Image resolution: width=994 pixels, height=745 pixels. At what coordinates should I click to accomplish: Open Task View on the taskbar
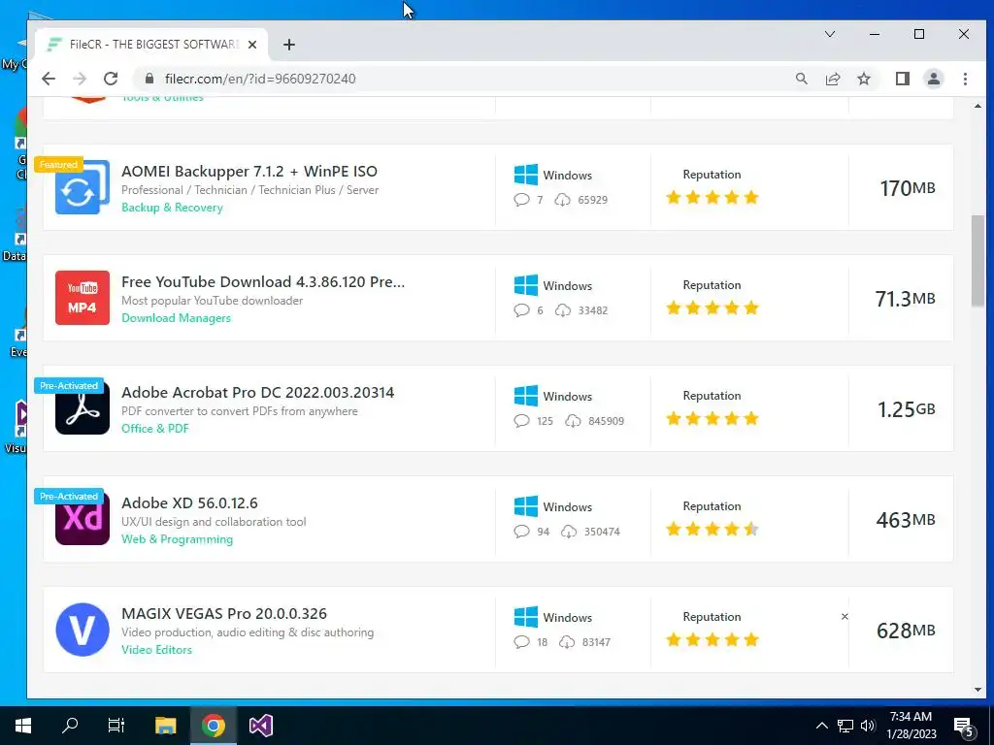116,726
